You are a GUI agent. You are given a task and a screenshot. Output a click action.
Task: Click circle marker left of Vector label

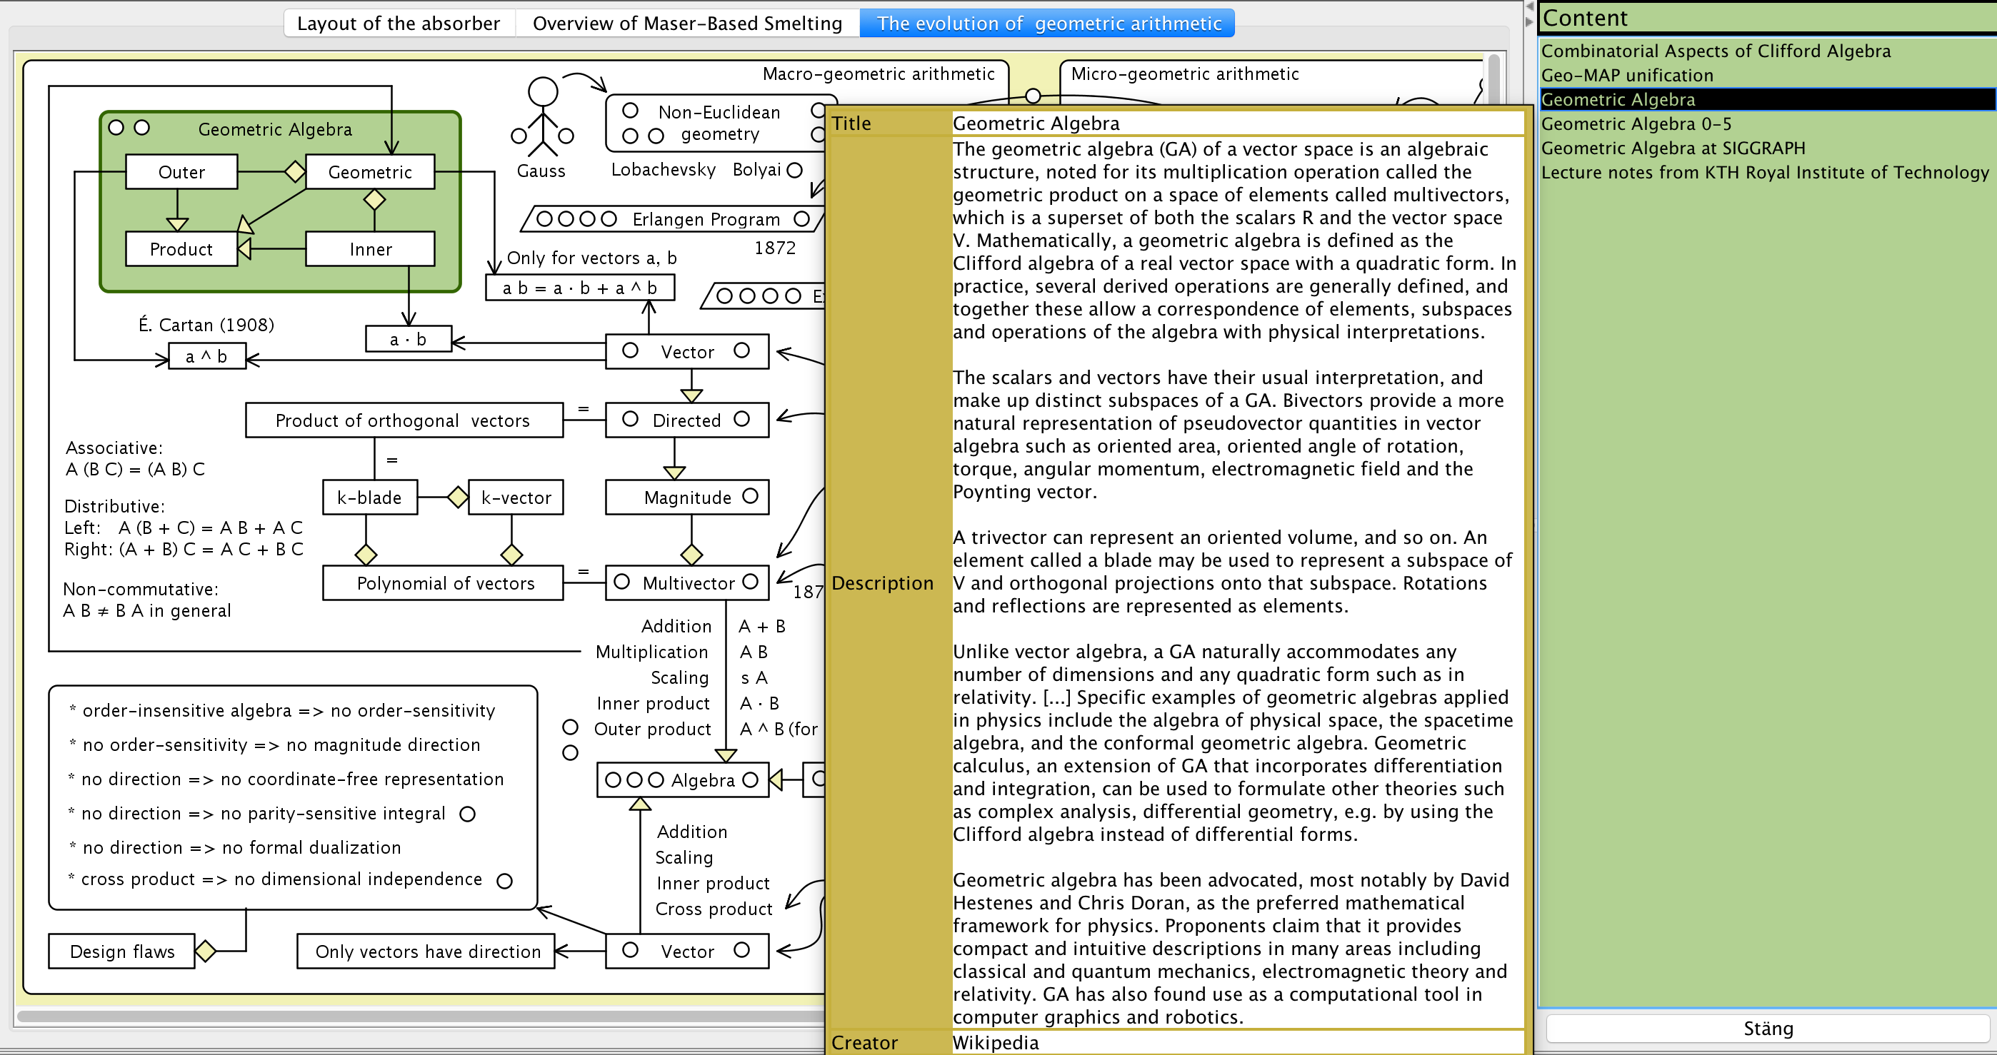pos(630,351)
